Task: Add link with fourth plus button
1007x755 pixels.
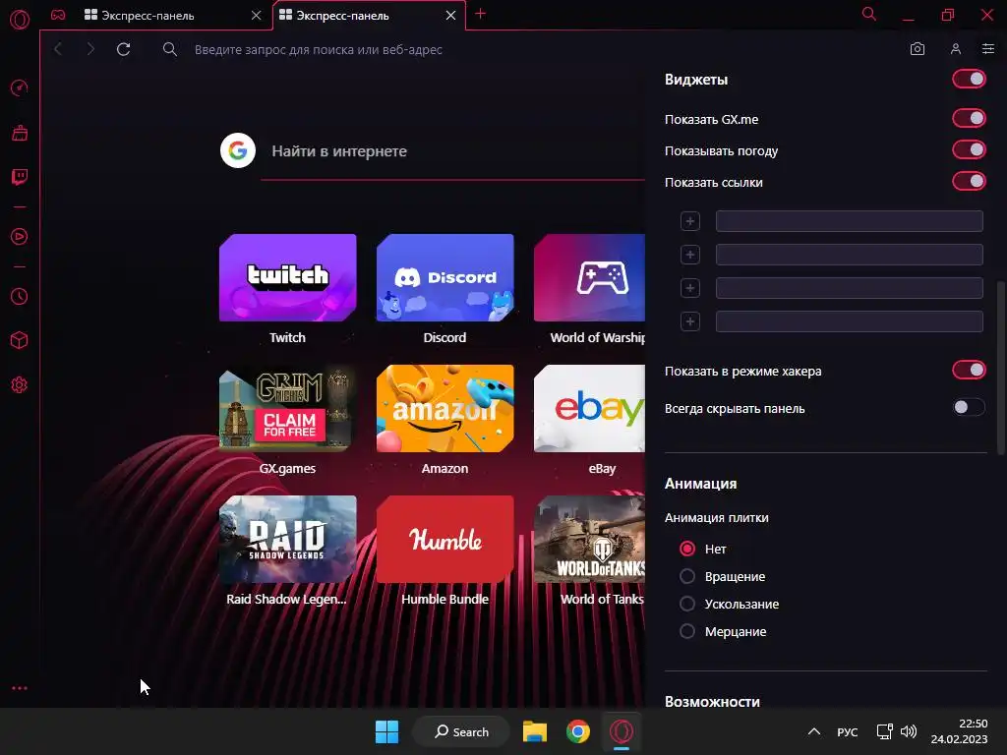Action: (689, 321)
